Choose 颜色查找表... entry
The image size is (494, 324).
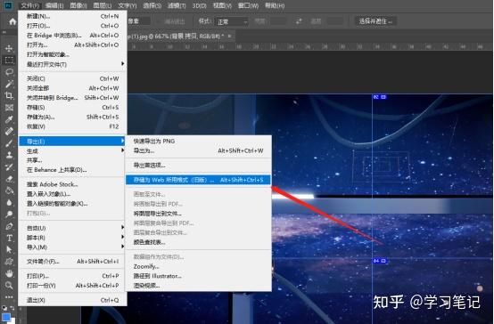coord(199,242)
